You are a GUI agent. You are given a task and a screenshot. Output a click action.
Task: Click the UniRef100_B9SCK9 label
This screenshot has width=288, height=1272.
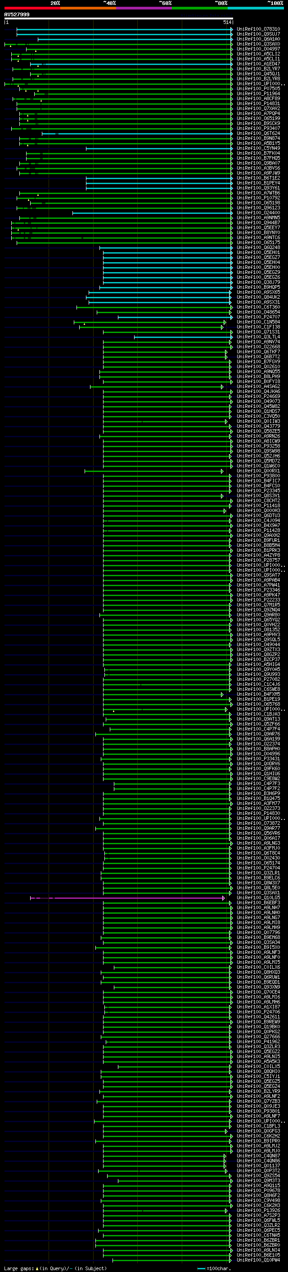point(258,124)
